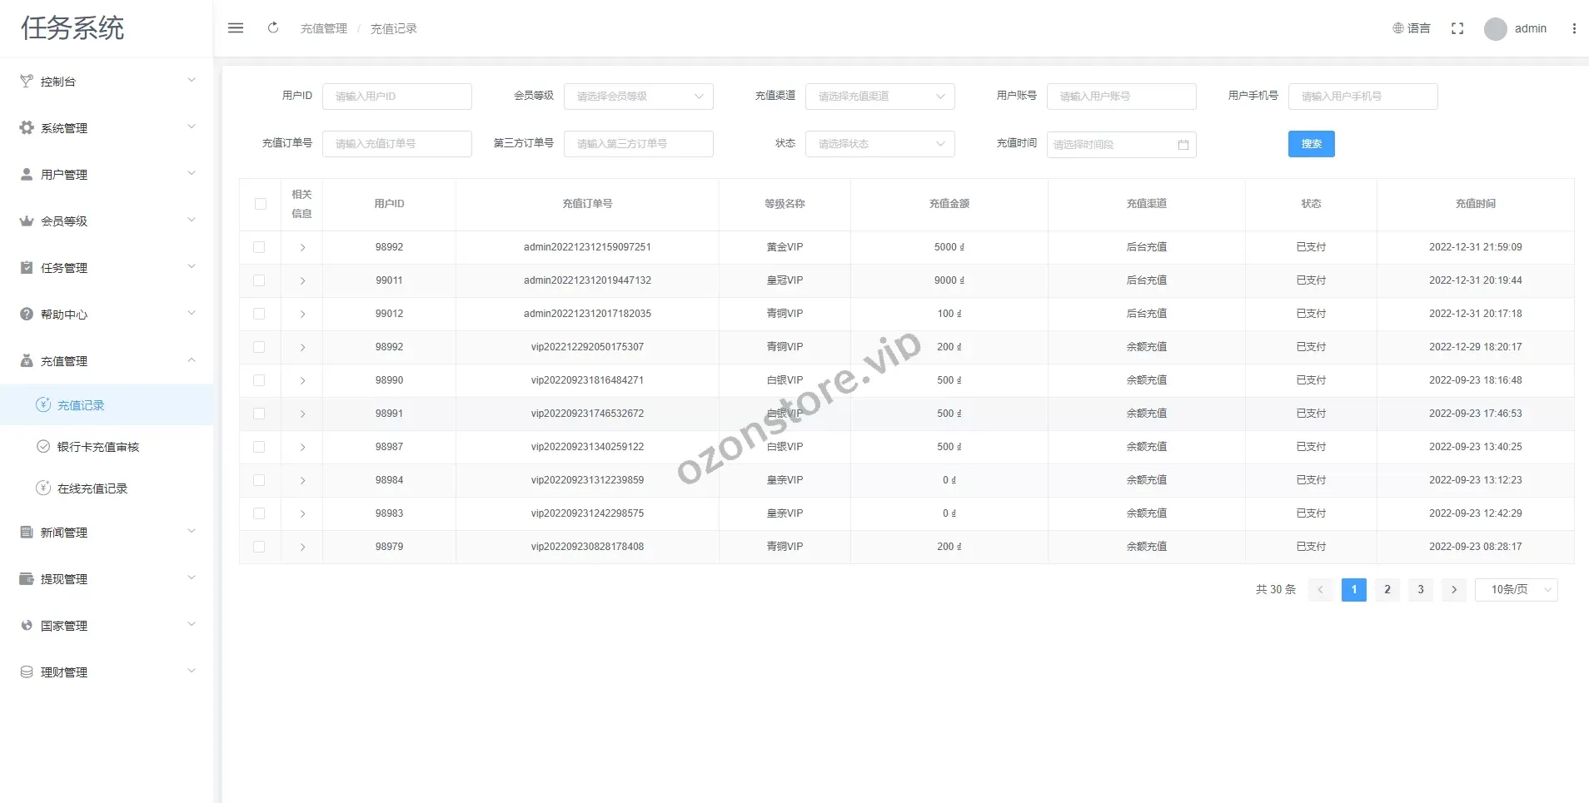
Task: Toggle fullscreen mode icon
Action: pos(1457,28)
